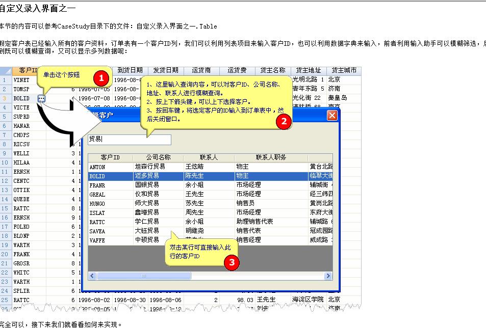This screenshot has height=328, width=486.
Task: Click contact 胡继尧 in dialog
Action: click(x=195, y=231)
